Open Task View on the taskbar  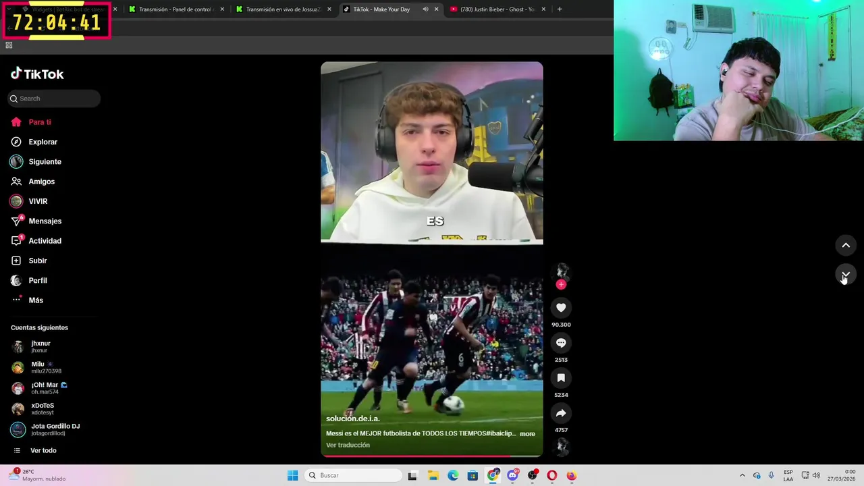412,475
